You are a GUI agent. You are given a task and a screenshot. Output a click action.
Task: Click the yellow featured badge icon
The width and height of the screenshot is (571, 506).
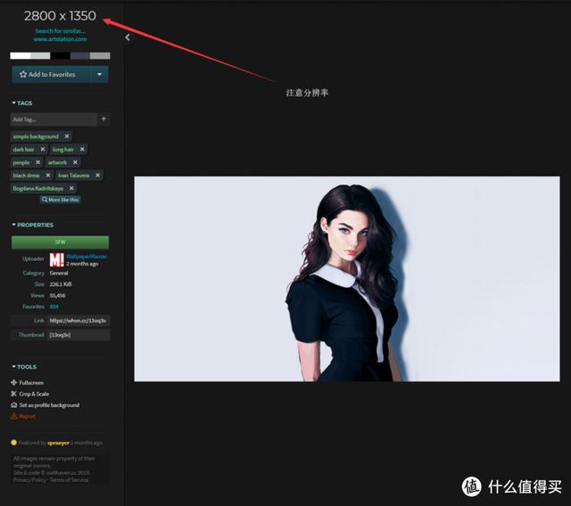coord(14,443)
